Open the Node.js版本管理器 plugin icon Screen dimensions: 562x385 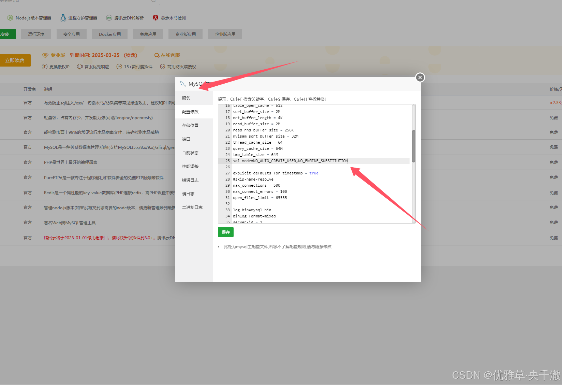10,18
